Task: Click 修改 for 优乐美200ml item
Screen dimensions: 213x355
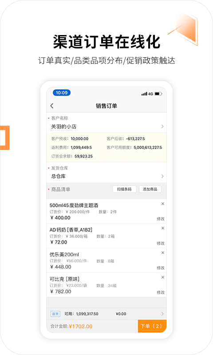Action: 161,268
